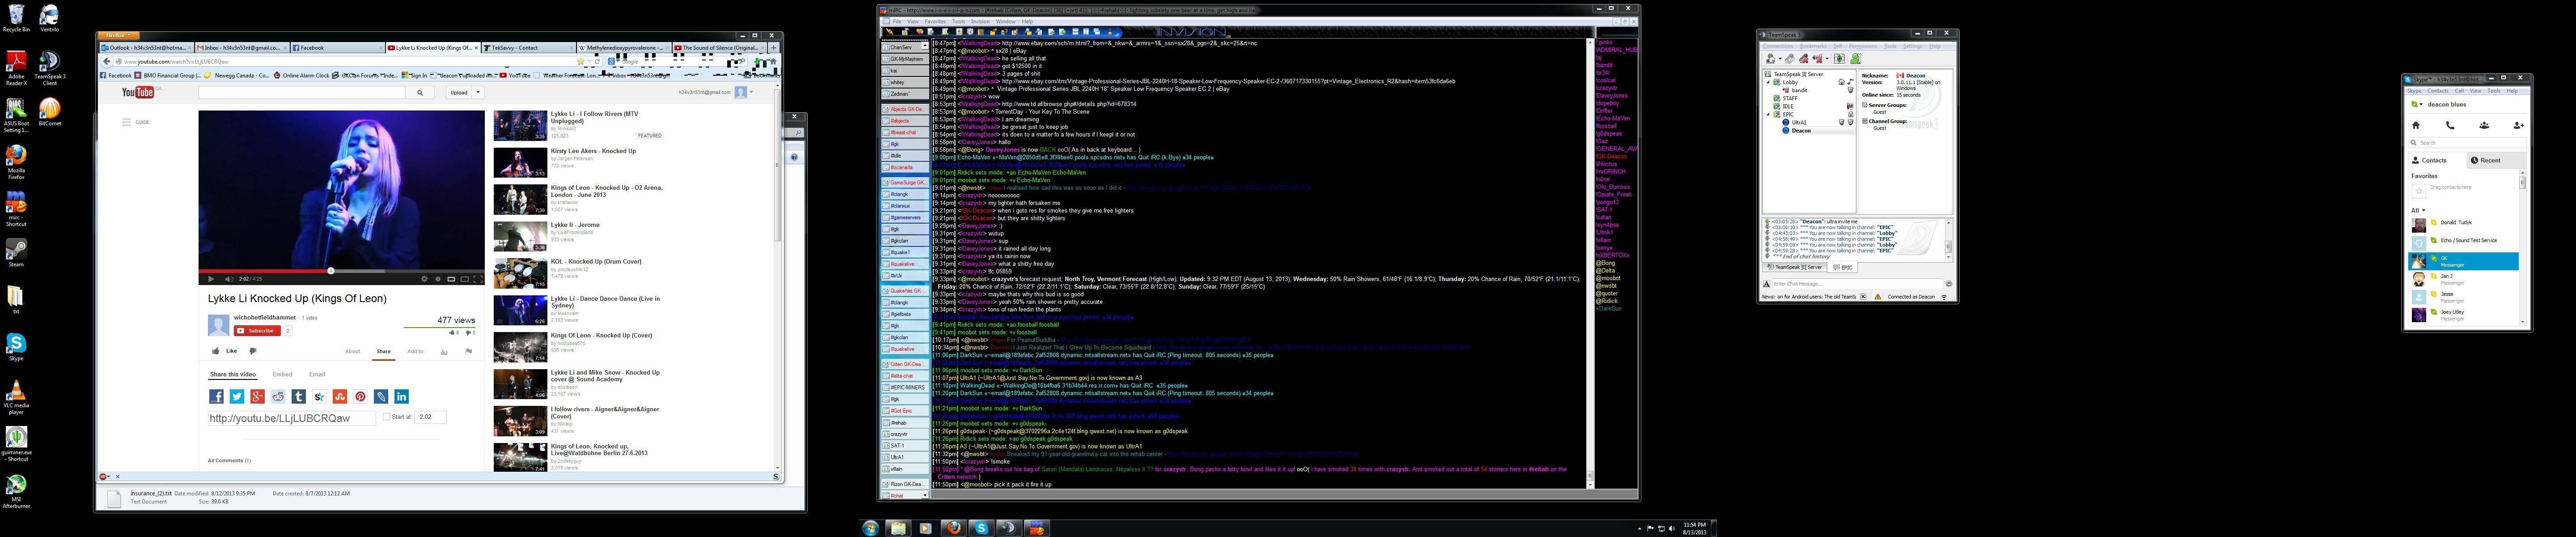Click YouTube Upload button
Screen dimensions: 2576x537
[x=459, y=92]
